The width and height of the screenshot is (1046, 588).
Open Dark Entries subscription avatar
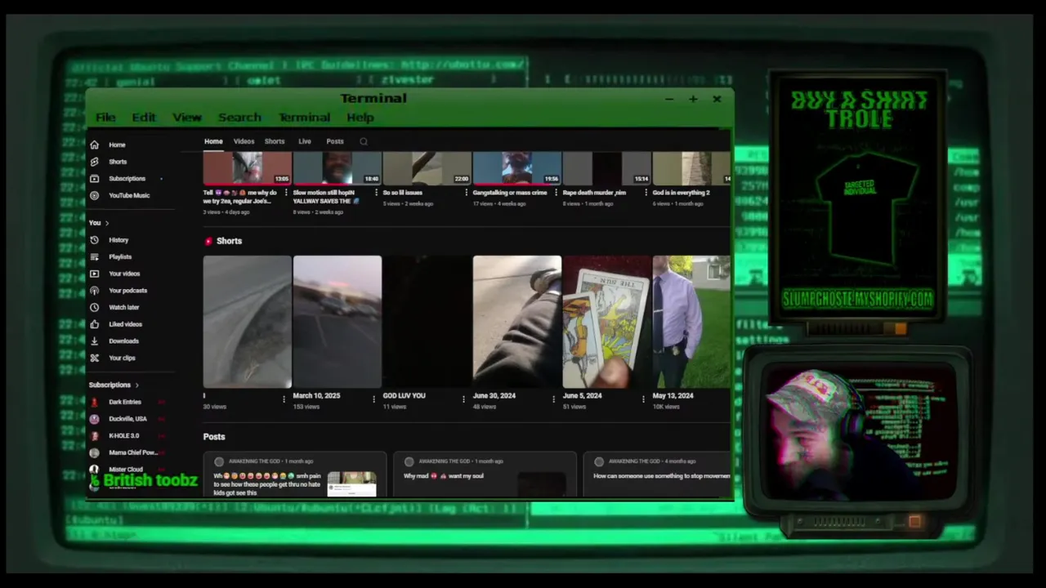coord(94,402)
